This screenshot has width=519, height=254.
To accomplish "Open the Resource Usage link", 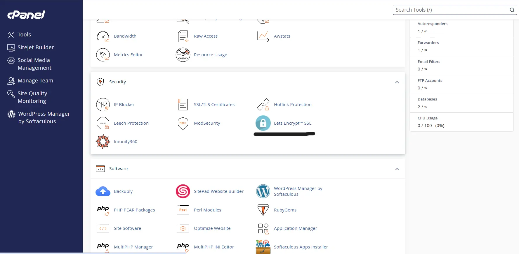I will [210, 55].
